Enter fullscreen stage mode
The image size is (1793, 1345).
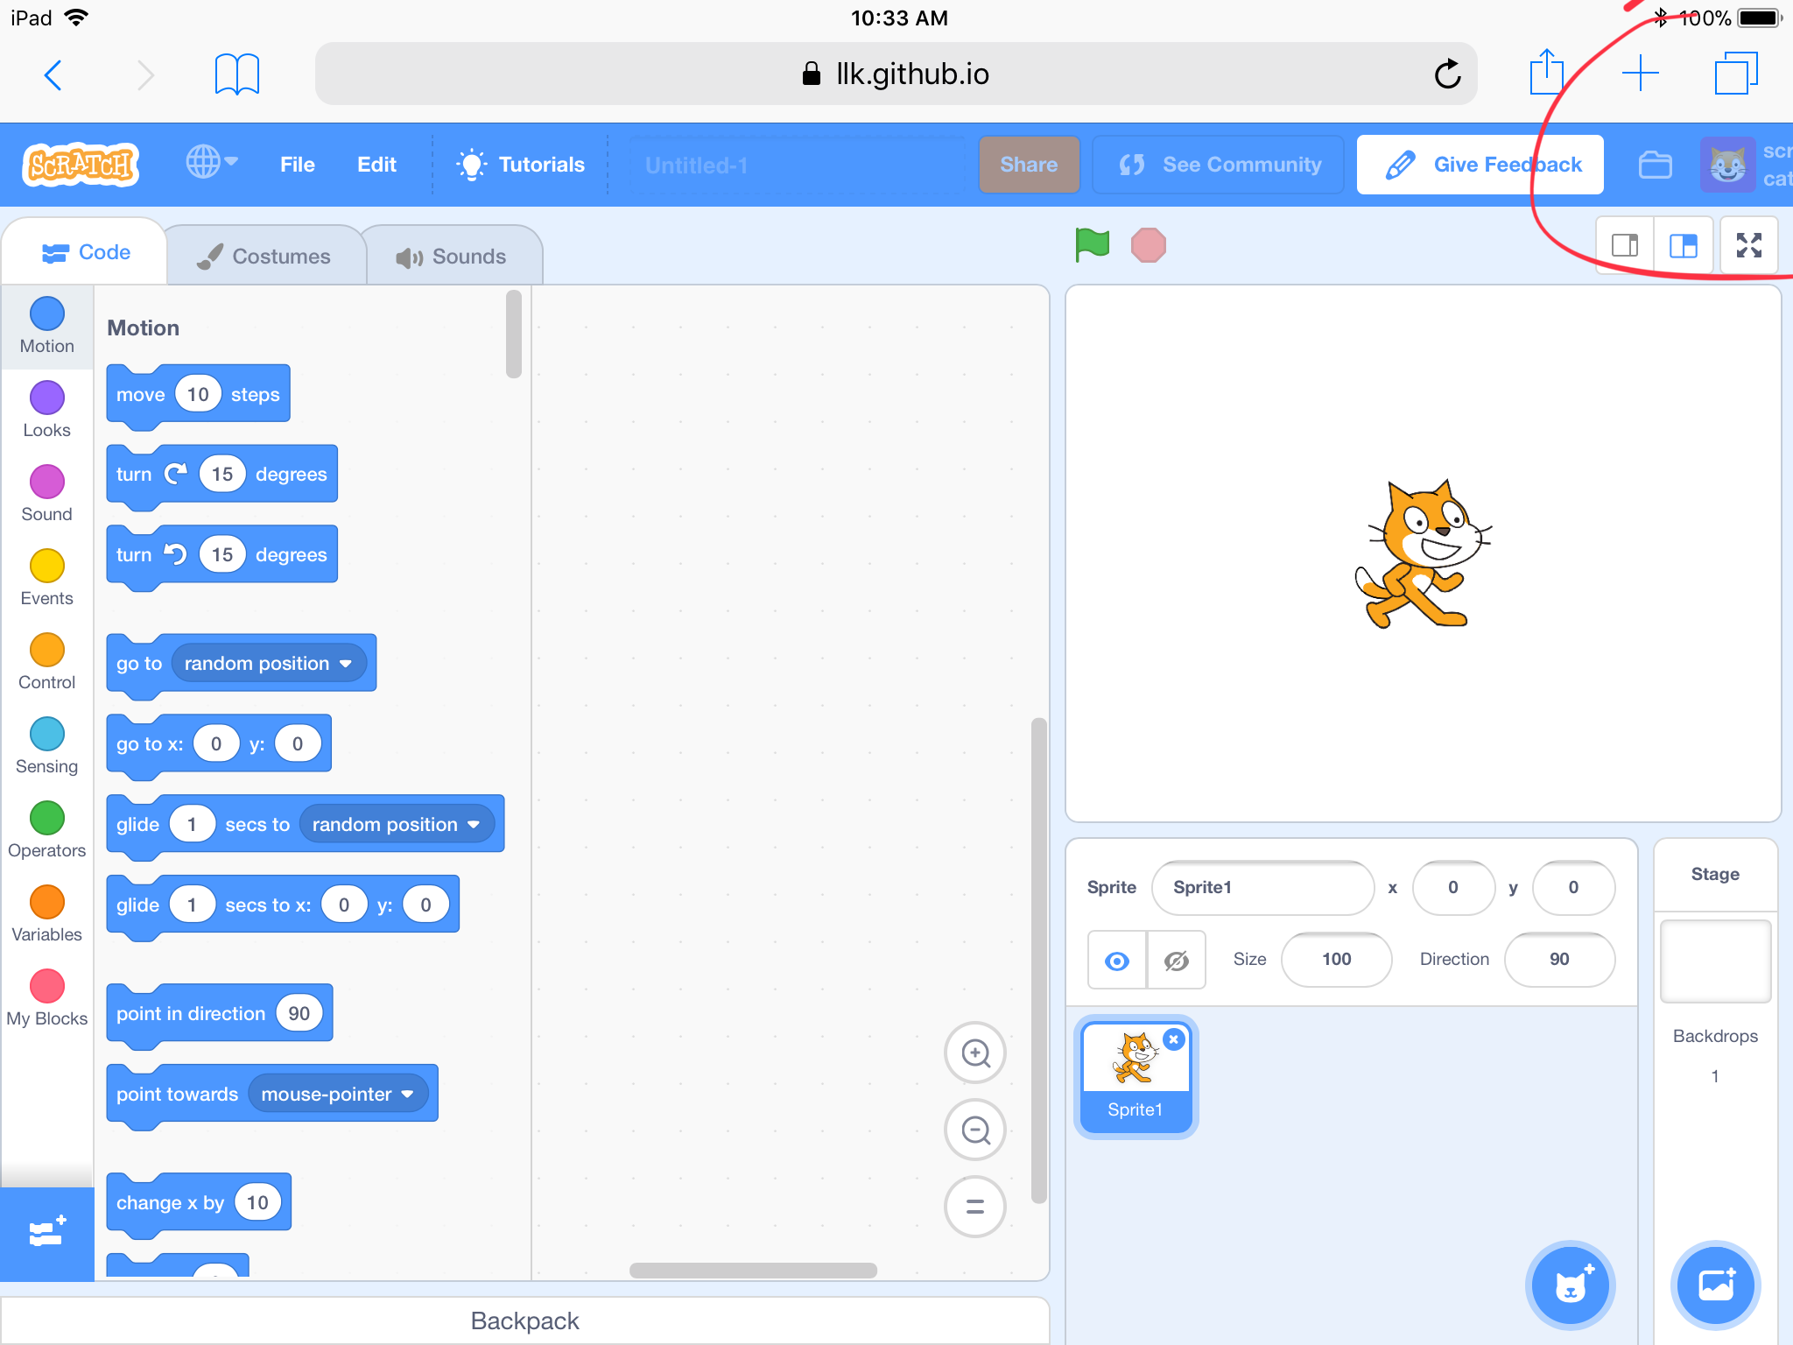1749,246
